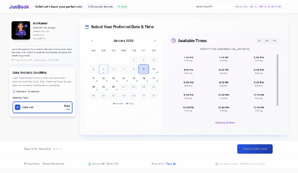Filter available times to PM only
This screenshot has width=298, height=173.
[x=274, y=41]
